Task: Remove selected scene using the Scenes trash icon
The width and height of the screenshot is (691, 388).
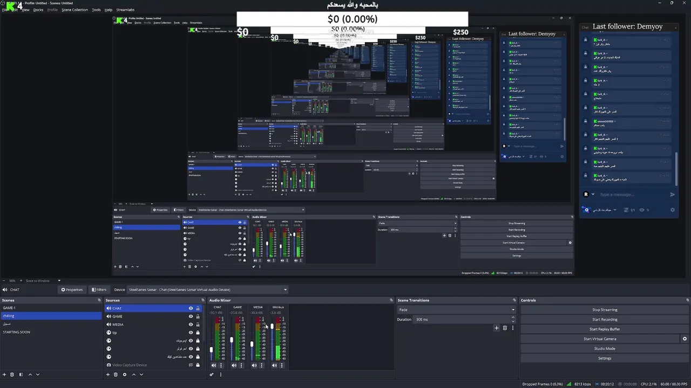Action: [x=12, y=375]
